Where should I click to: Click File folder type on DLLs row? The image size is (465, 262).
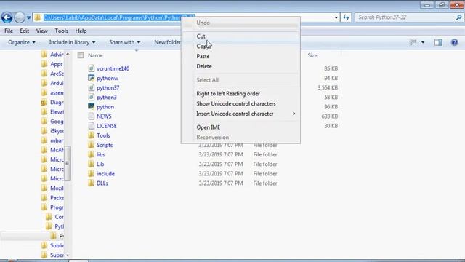click(x=265, y=183)
